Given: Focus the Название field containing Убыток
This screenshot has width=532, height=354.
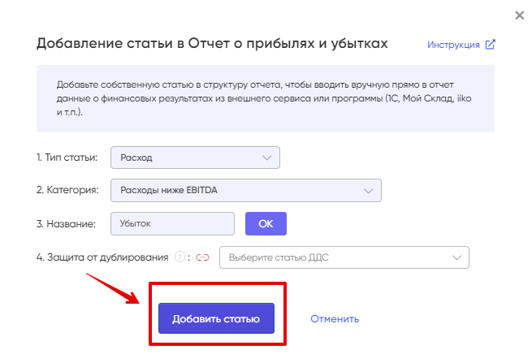Looking at the screenshot, I should (x=172, y=223).
